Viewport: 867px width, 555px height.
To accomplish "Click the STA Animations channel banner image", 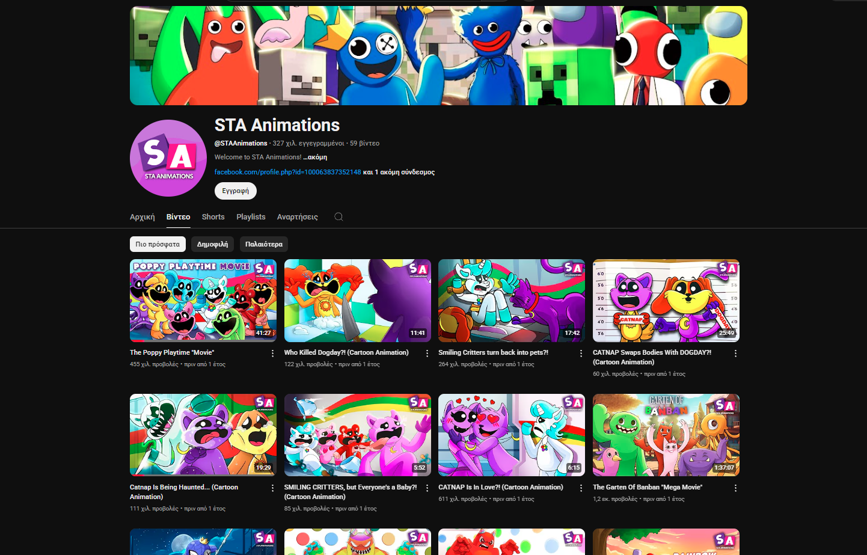I will click(x=438, y=56).
